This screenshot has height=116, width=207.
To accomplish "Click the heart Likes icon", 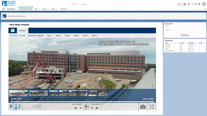I will tap(34, 107).
